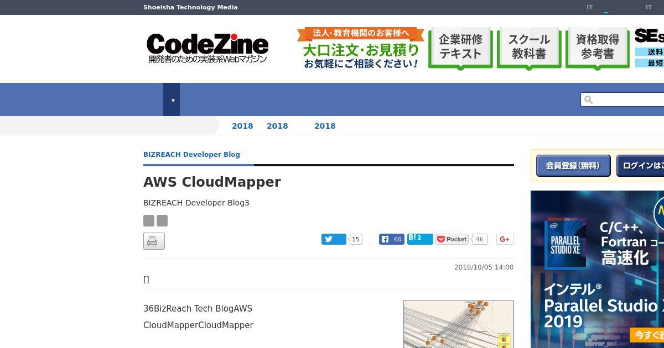Bookmark with the Hatena B! button
Viewport: 664px width, 348px height.
[x=420, y=239]
